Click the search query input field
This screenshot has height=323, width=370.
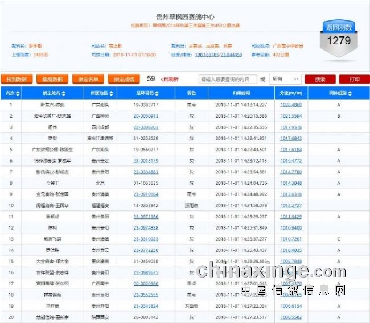click(x=227, y=79)
